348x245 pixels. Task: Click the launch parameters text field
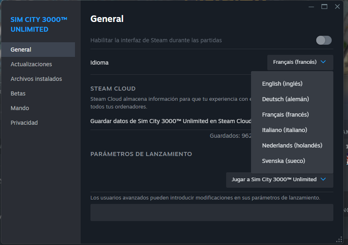coord(211,212)
